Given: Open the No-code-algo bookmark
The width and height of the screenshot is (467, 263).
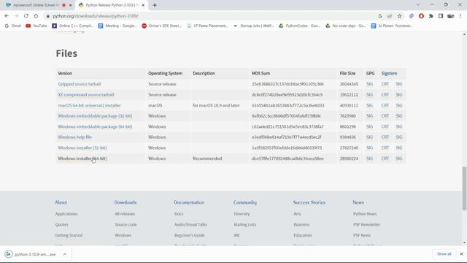Looking at the screenshot, I should point(345,26).
